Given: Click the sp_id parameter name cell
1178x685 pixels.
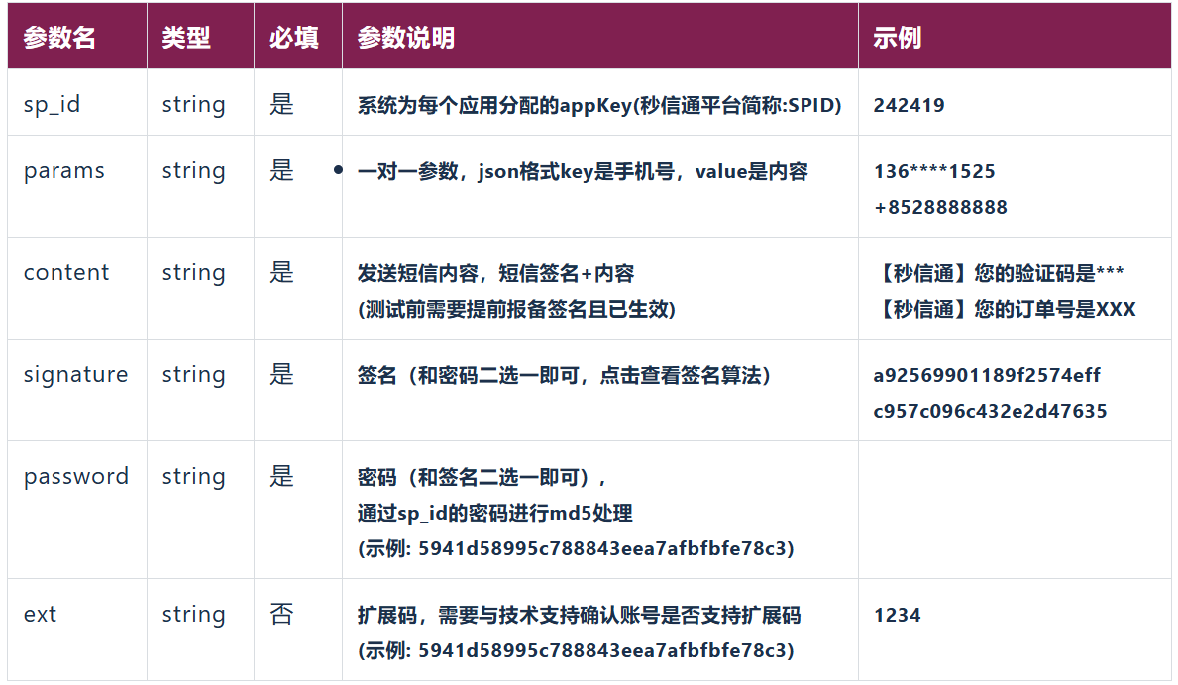Looking at the screenshot, I should coord(52,105).
